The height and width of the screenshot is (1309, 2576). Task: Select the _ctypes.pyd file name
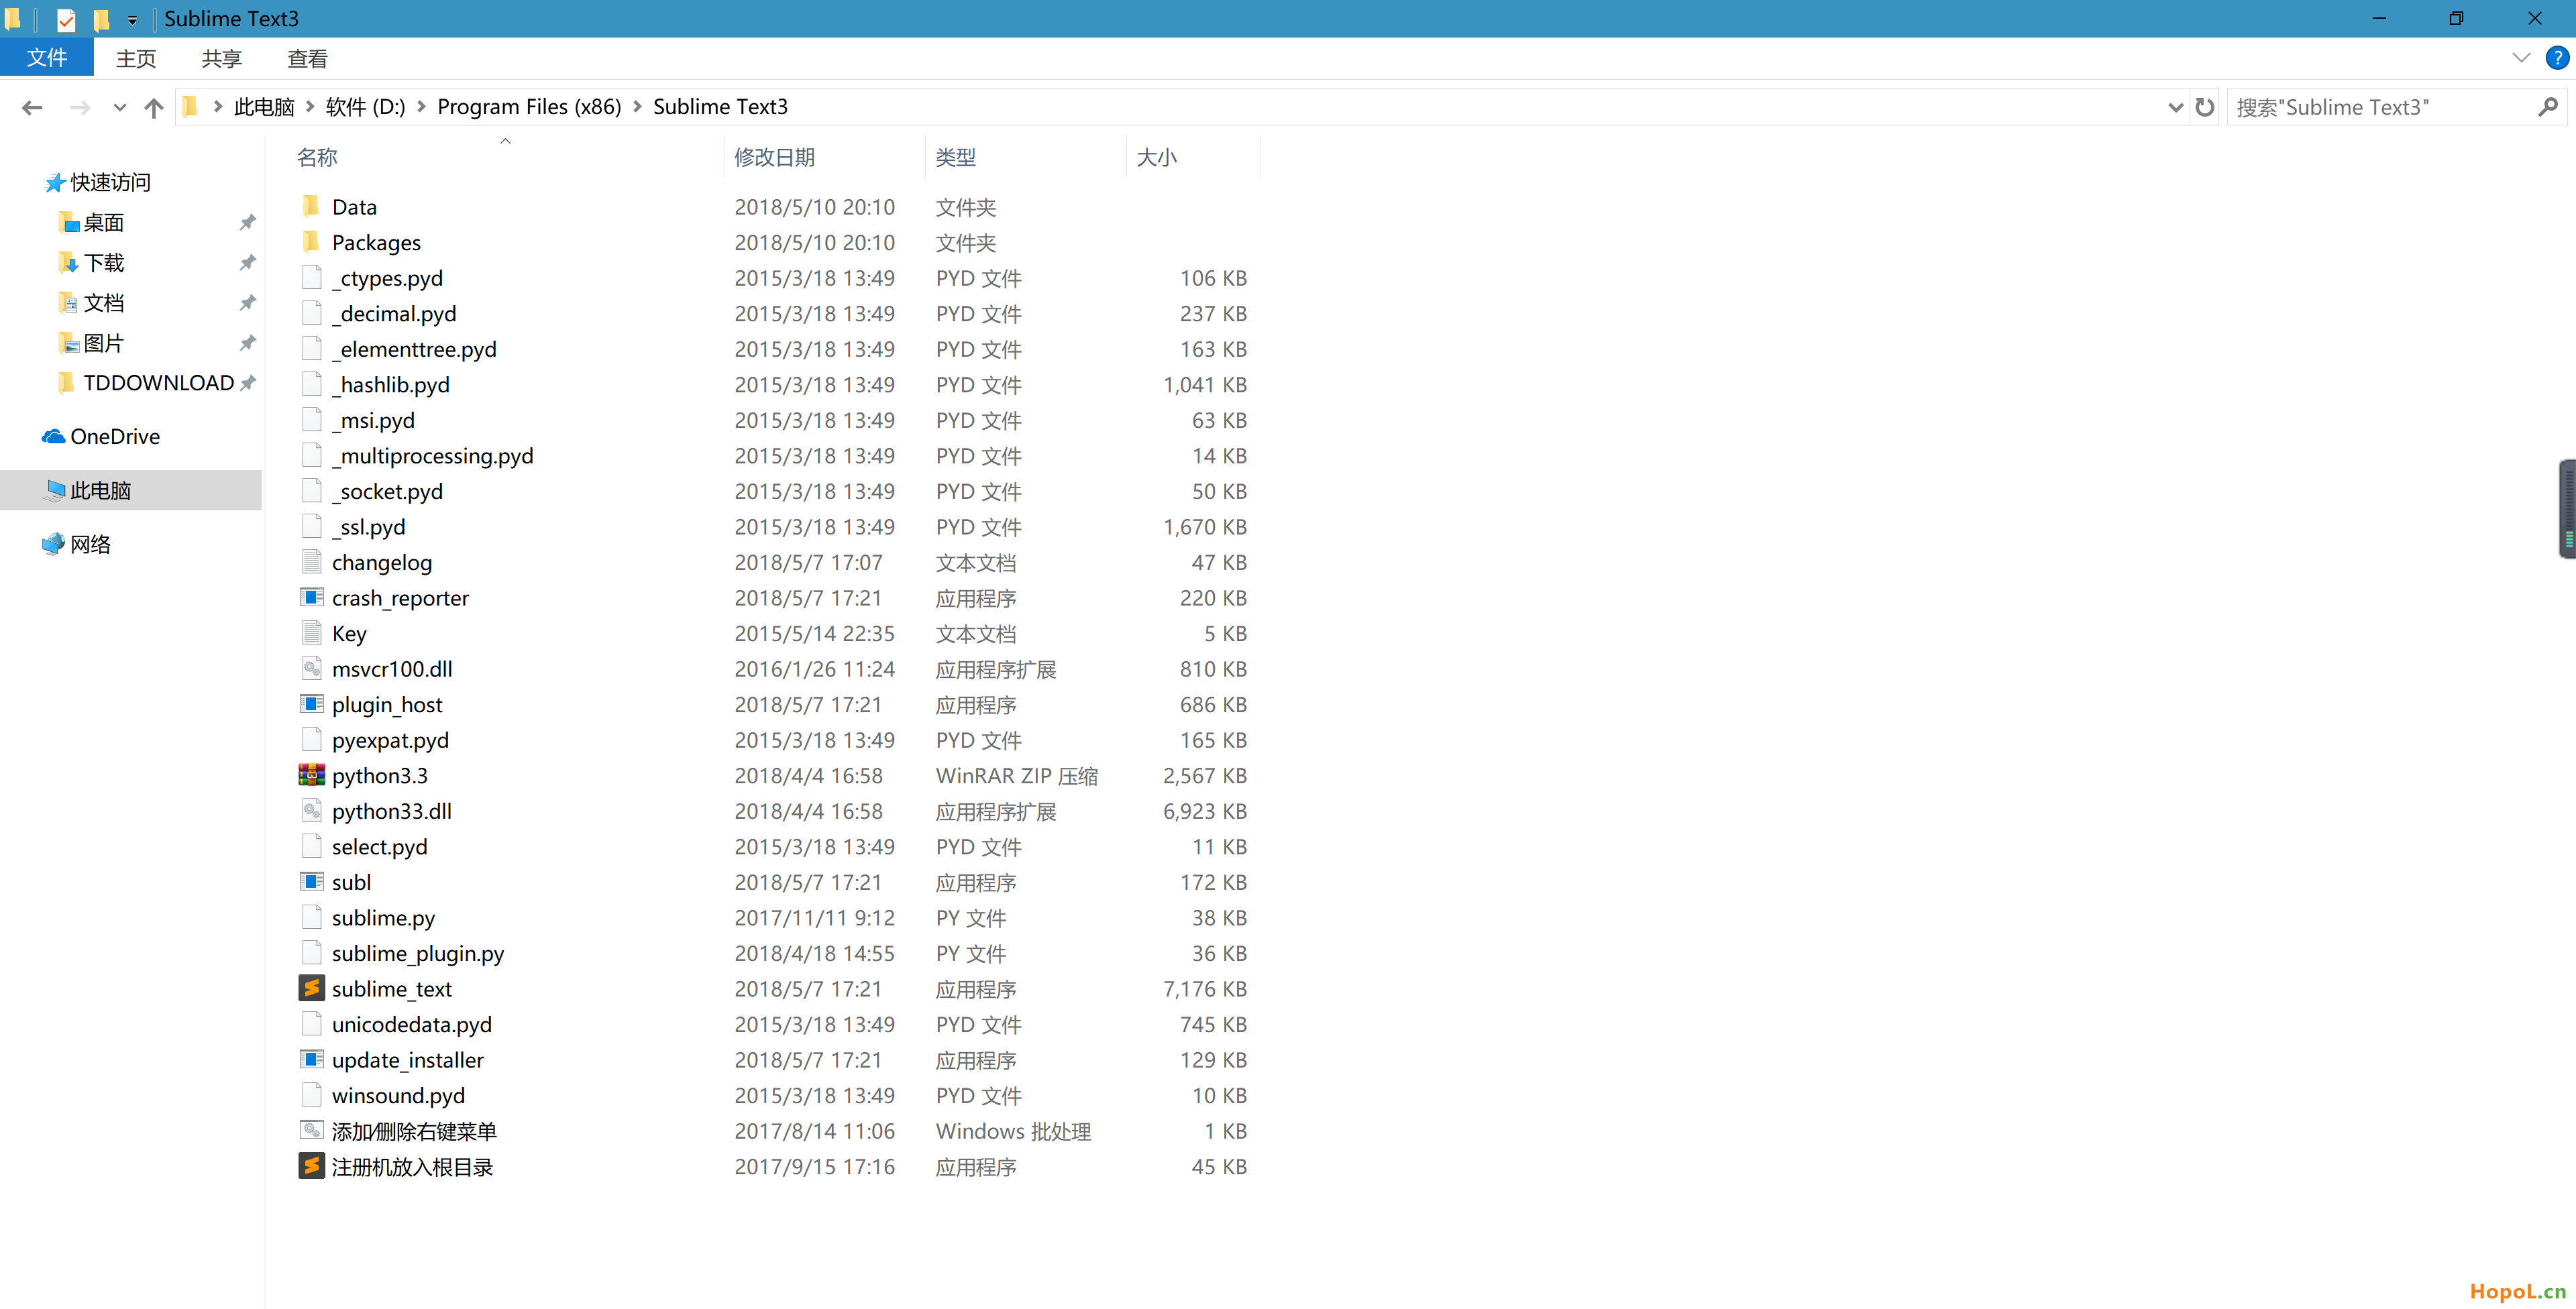coord(387,278)
